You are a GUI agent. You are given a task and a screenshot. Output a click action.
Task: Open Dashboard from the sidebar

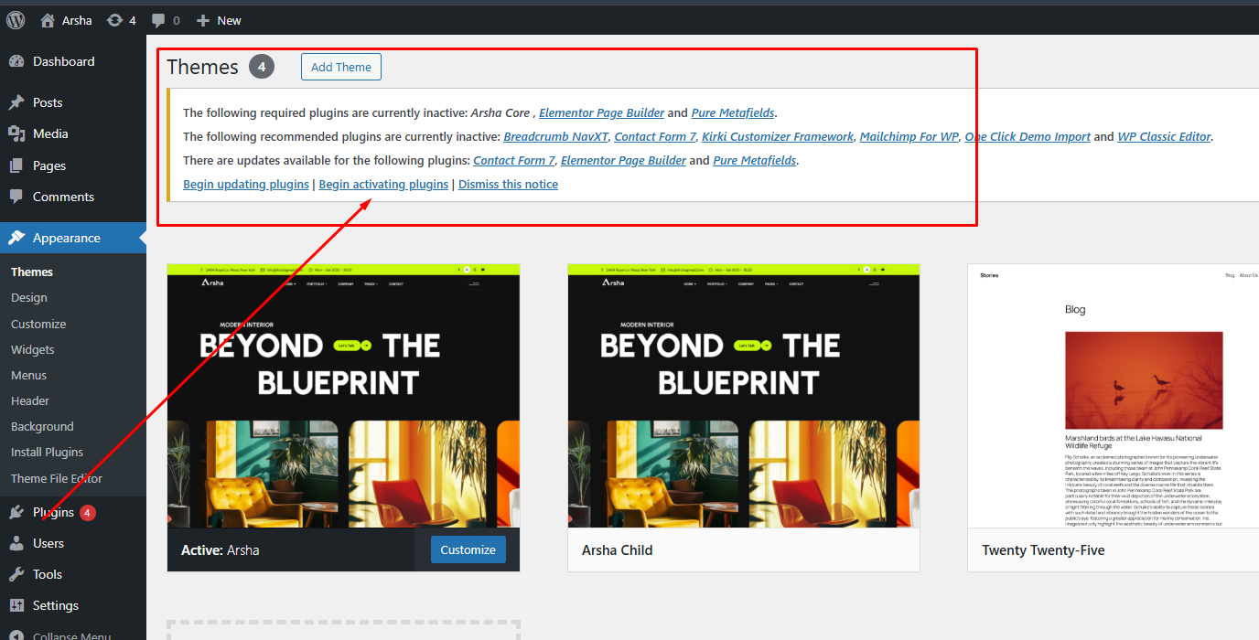point(73,61)
